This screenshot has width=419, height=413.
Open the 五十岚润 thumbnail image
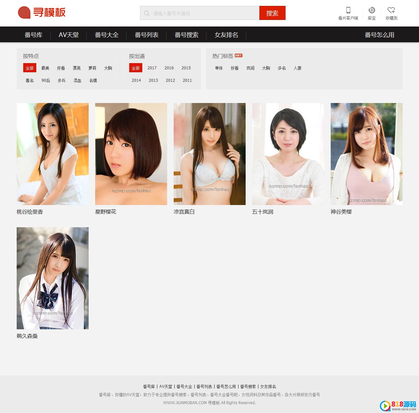point(288,154)
